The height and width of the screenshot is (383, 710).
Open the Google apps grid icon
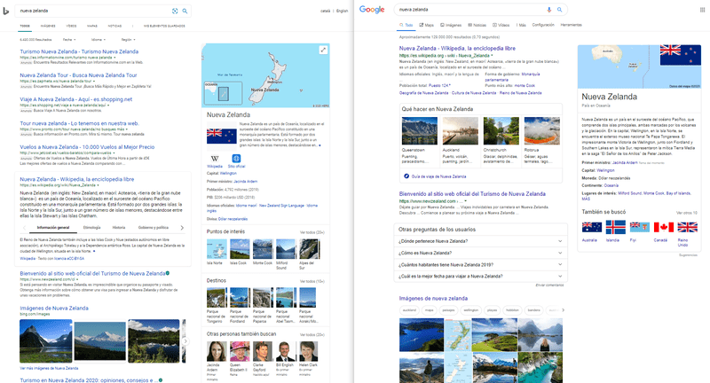tap(701, 10)
